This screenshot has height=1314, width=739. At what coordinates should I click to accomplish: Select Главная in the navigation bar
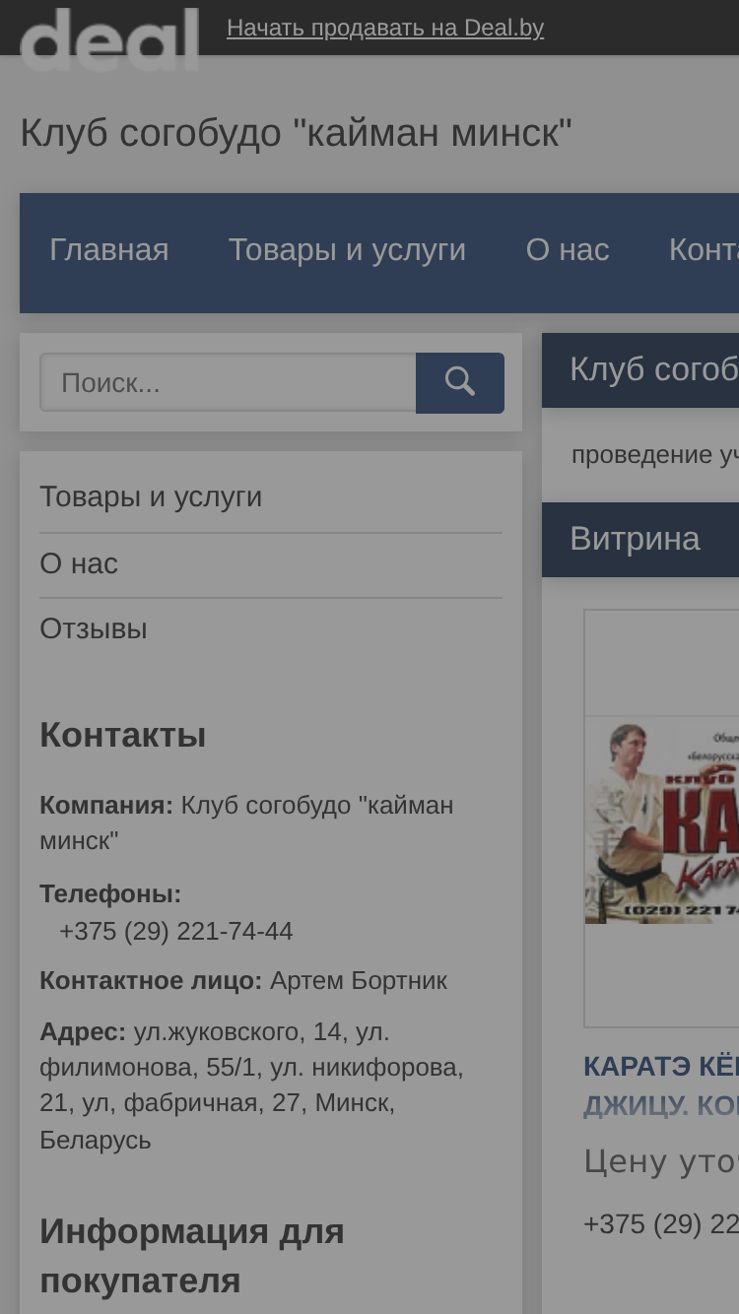(109, 250)
